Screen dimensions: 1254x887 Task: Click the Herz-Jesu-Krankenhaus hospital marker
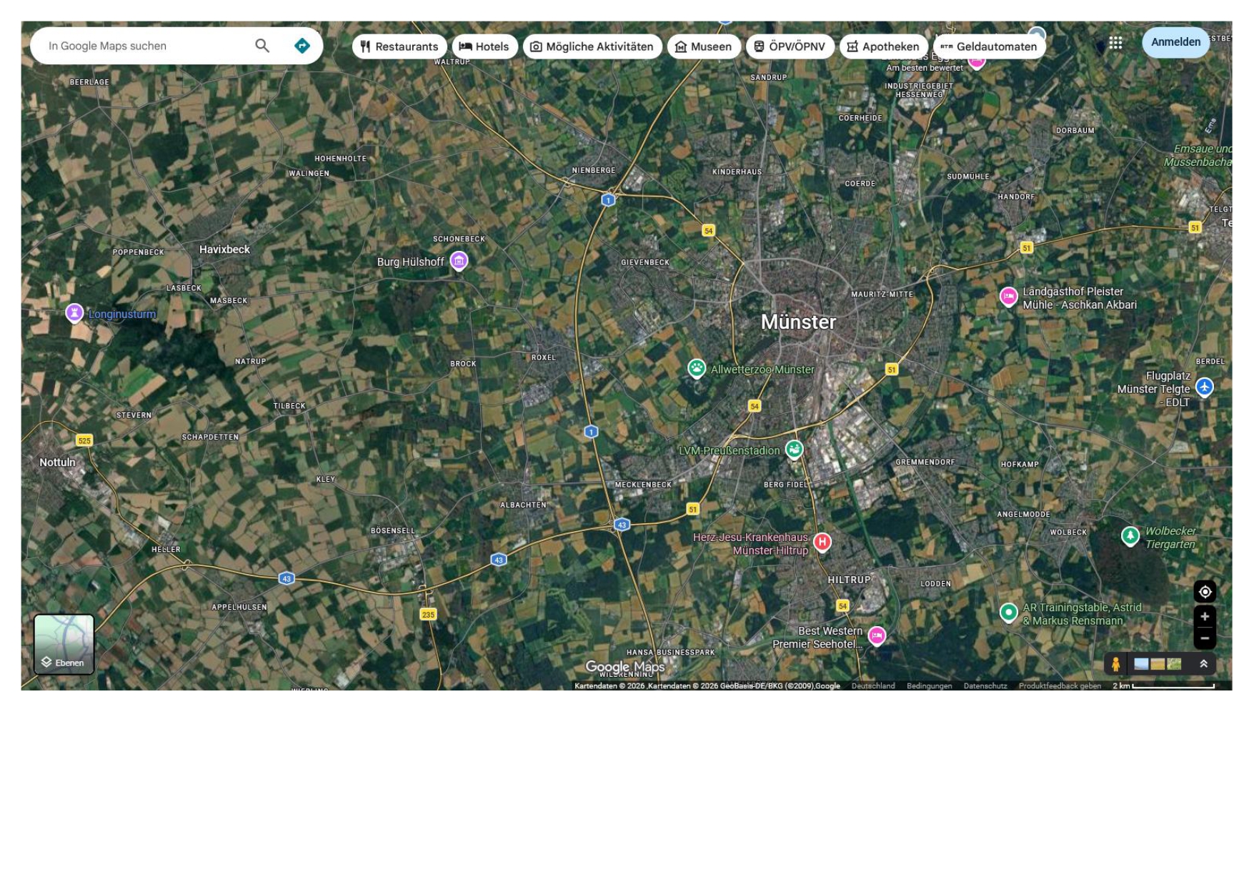[x=822, y=542]
